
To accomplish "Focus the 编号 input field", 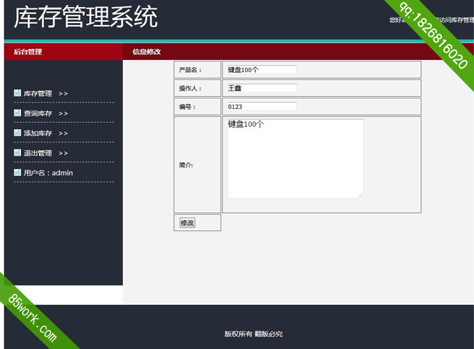I will pyautogui.click(x=262, y=107).
